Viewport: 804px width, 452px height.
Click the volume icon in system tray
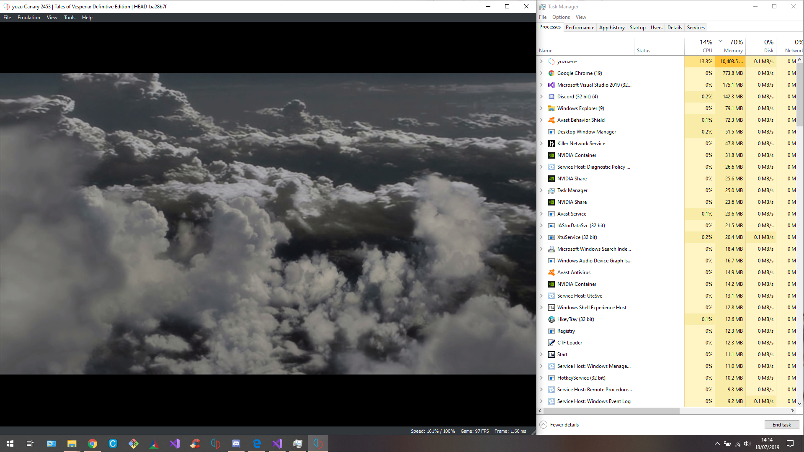pos(747,444)
